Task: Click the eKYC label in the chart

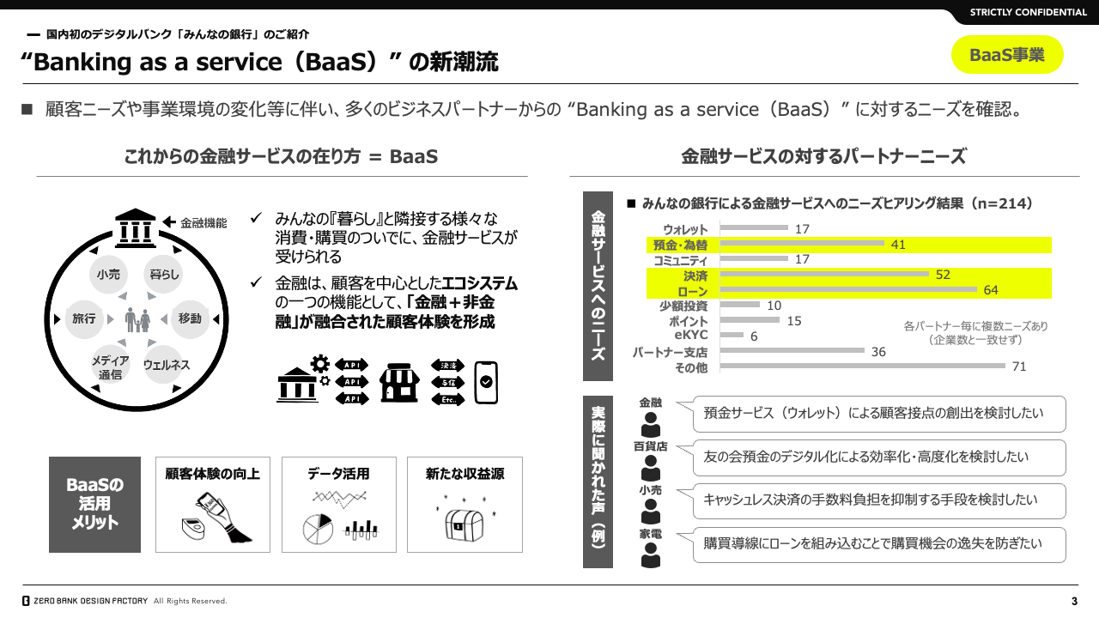Action: 691,336
